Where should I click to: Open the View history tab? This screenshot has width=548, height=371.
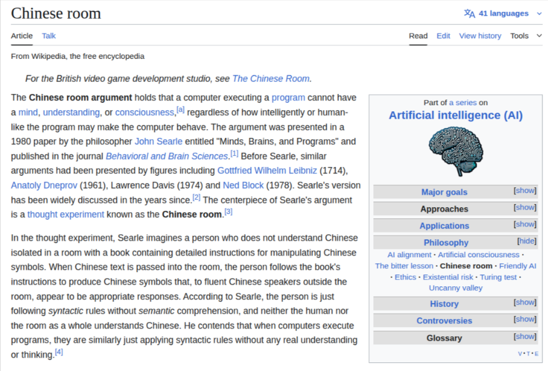click(x=480, y=36)
